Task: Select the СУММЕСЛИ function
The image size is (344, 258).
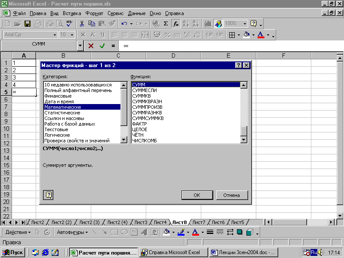Action: [186, 90]
